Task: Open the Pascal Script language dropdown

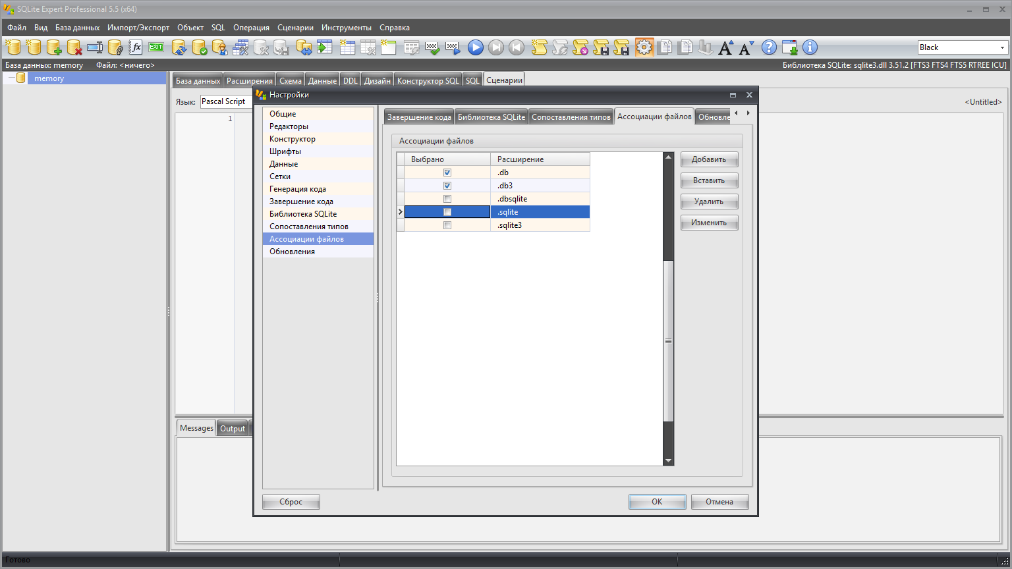Action: tap(224, 101)
